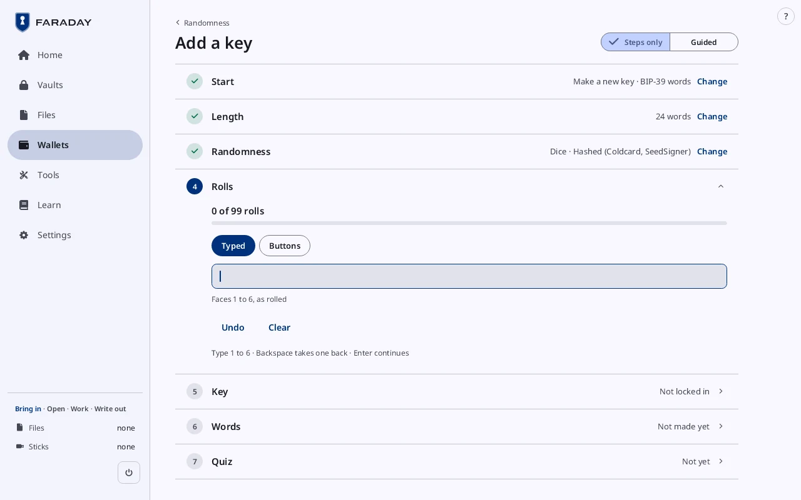Click the Faraday shield logo

[23, 22]
